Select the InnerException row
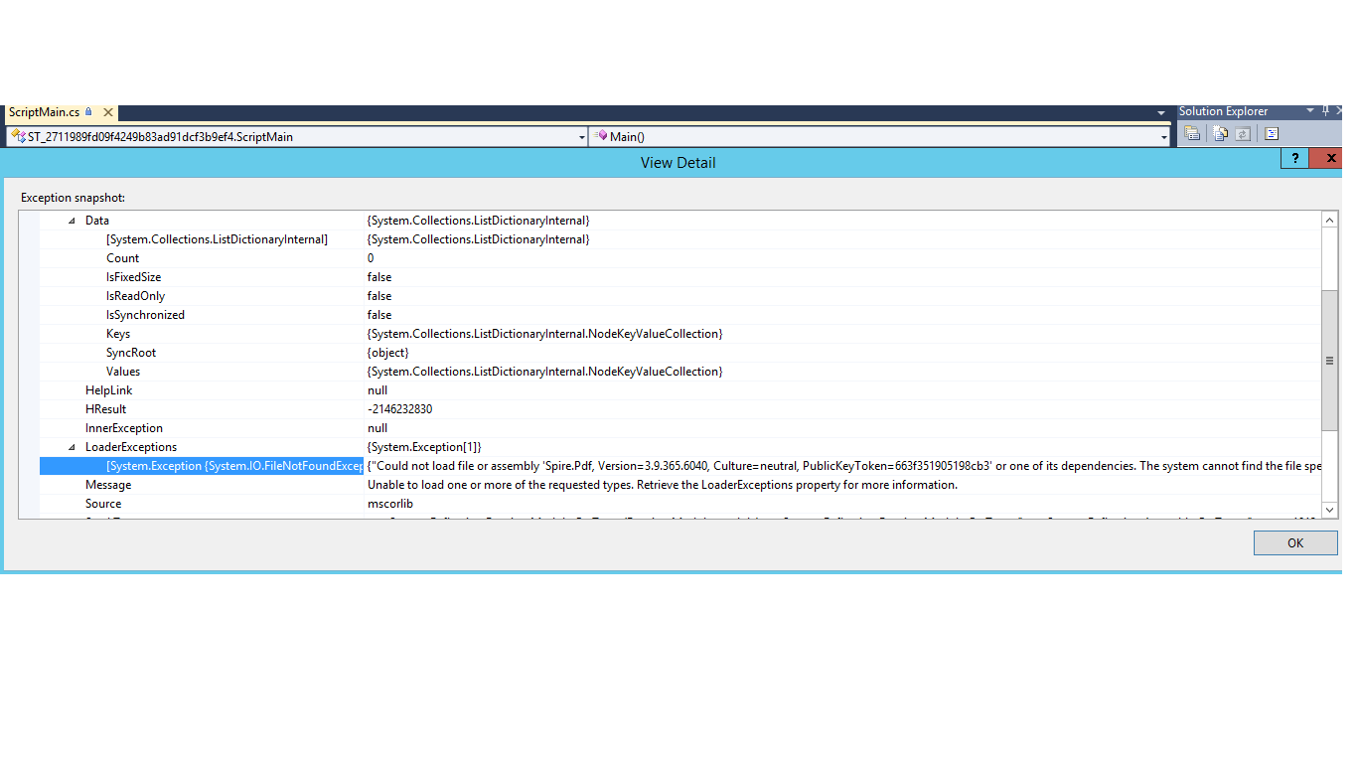The height and width of the screenshot is (763, 1357). [x=680, y=428]
